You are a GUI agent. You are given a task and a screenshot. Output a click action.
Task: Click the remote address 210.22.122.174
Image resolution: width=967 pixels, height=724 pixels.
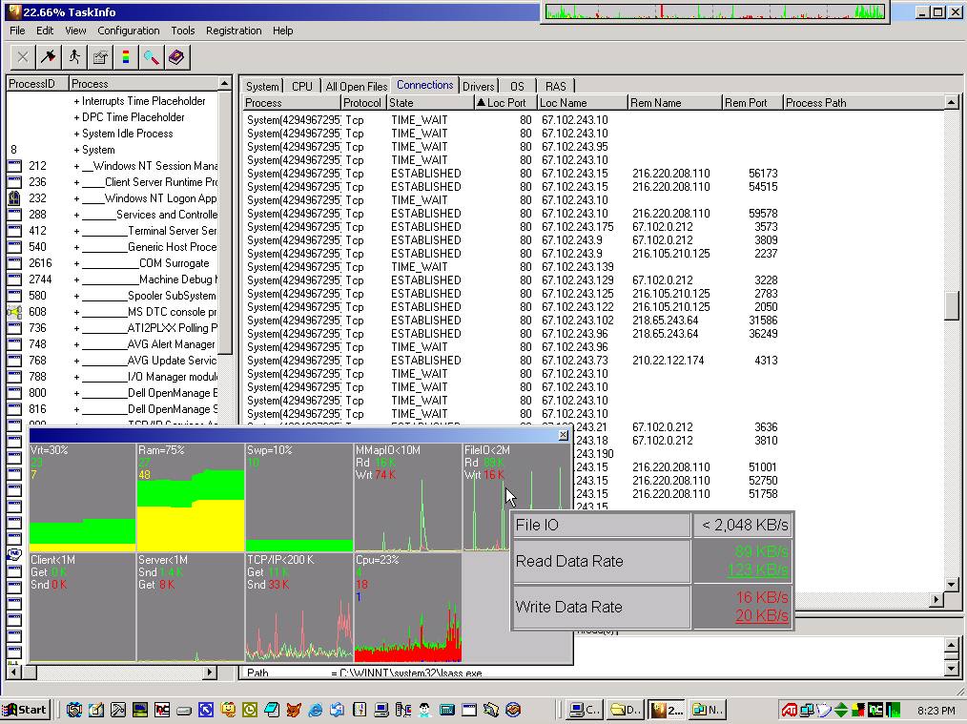pos(668,361)
